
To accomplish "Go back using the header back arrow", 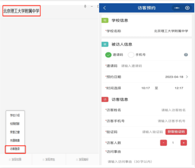I will point(104,8).
